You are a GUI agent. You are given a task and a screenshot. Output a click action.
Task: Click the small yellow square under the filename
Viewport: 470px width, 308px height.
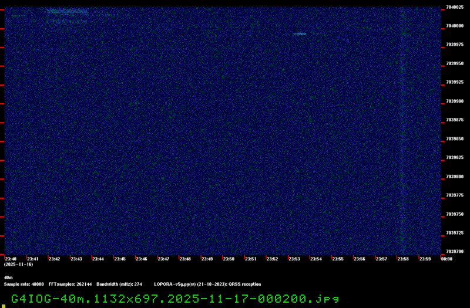4,306
